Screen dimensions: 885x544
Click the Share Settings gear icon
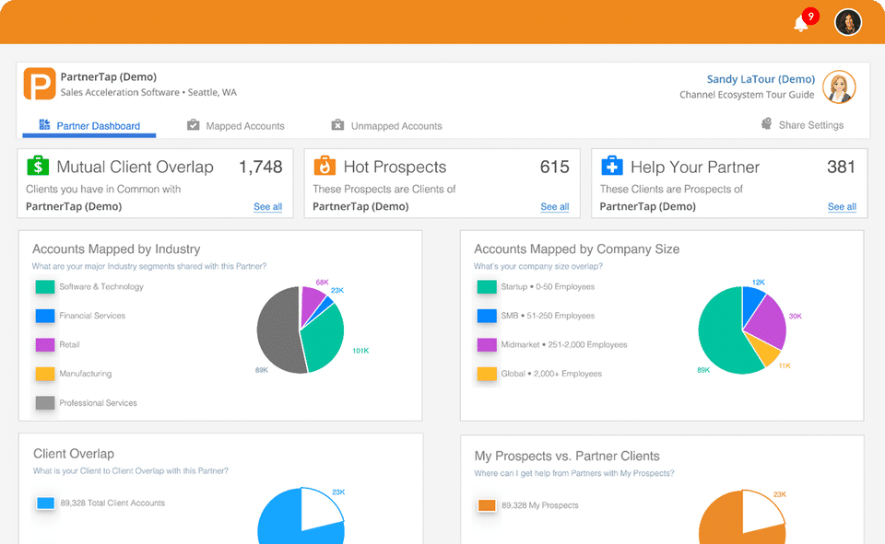click(x=766, y=123)
